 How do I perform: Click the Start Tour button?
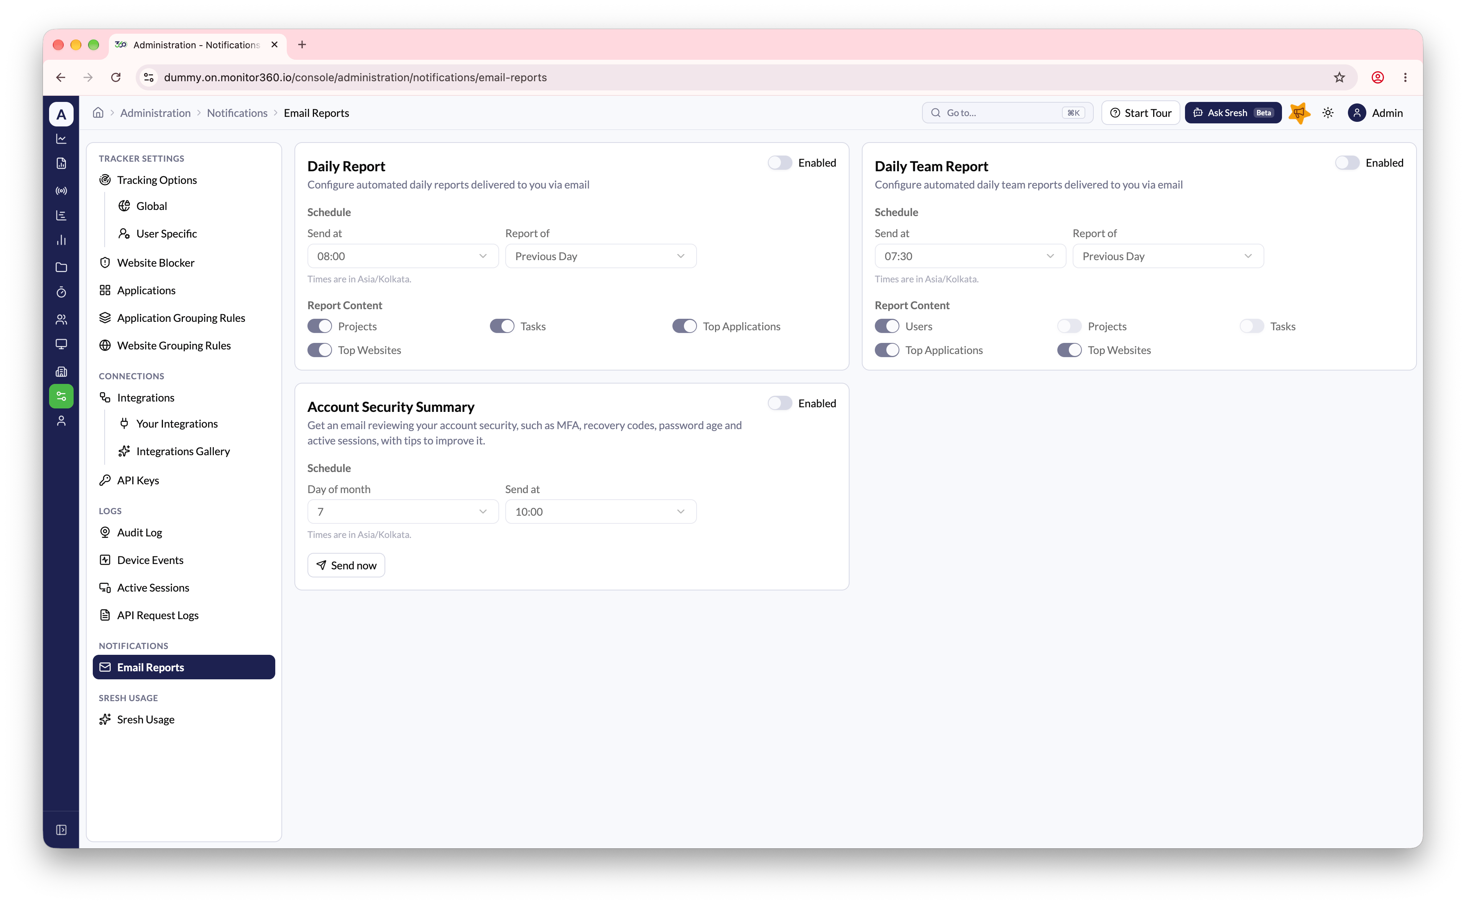tap(1140, 113)
